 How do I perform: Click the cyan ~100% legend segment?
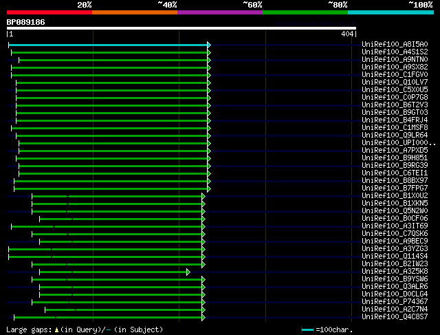tap(391, 12)
